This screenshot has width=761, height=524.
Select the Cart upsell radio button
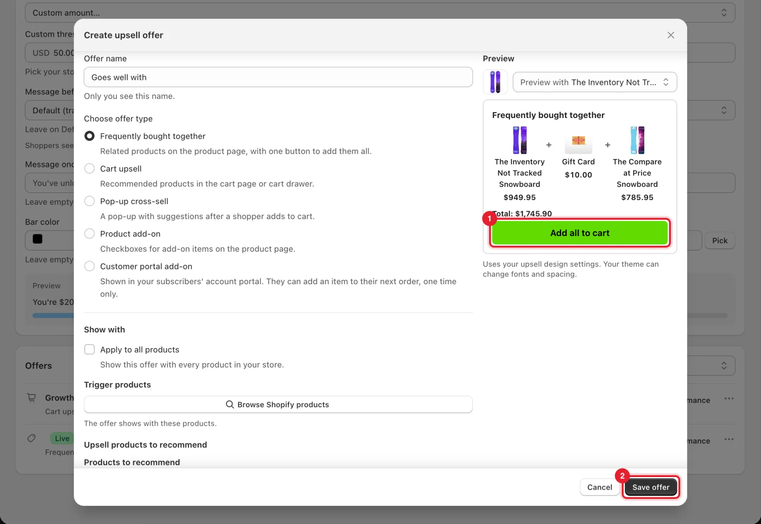tap(90, 168)
